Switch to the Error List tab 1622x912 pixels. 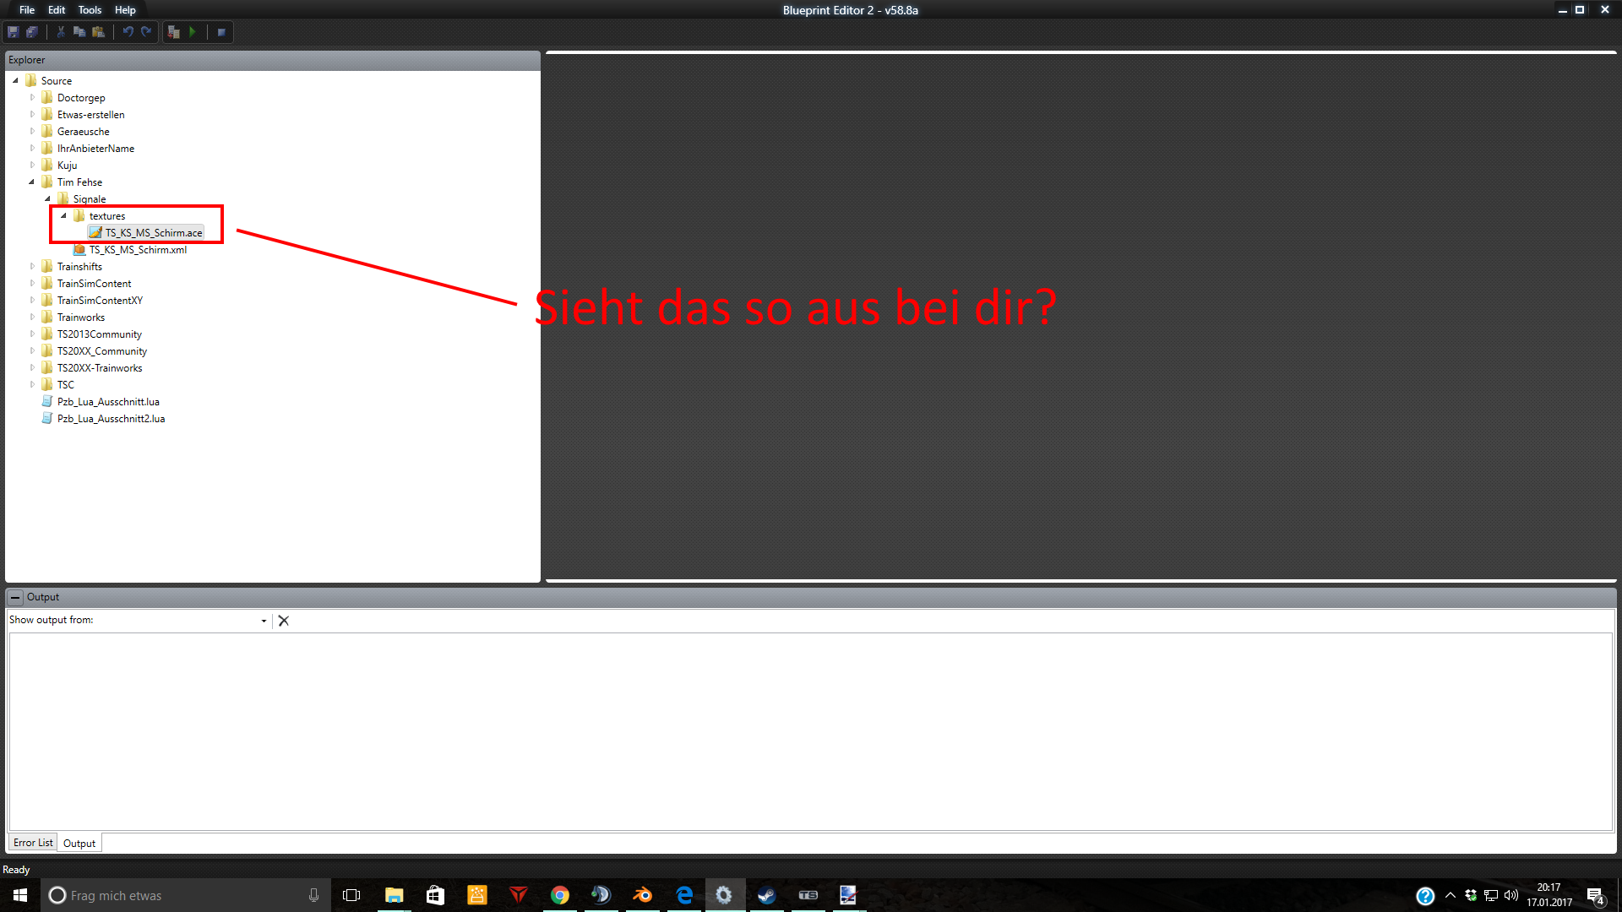(33, 843)
